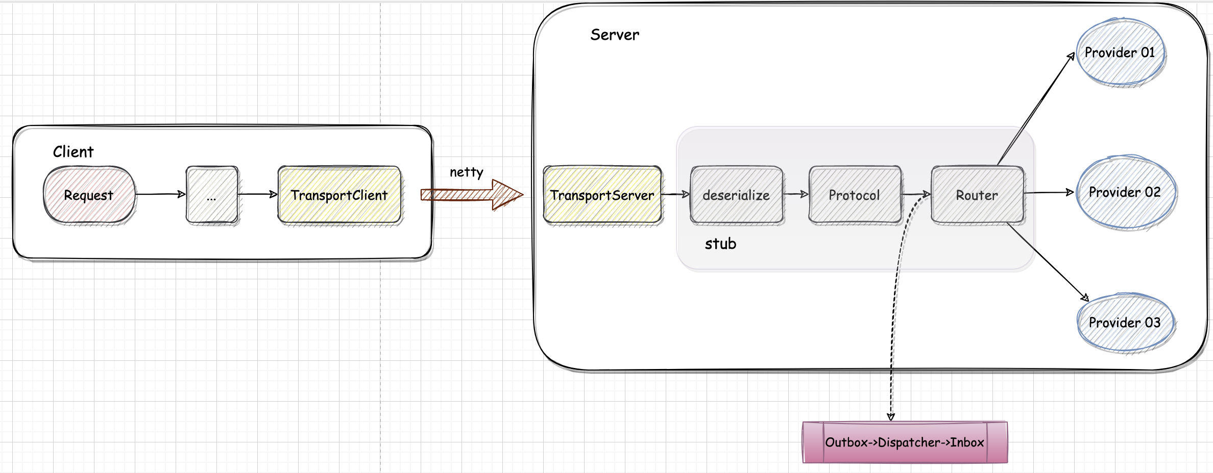Select arrow from Router to Provider 03
The image size is (1213, 473).
[x=1048, y=262]
